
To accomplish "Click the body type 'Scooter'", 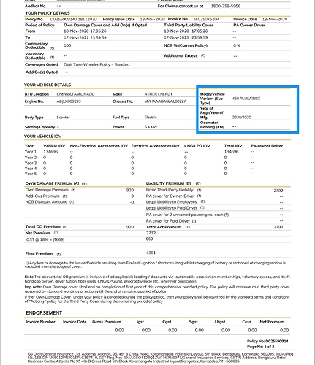I will [x=63, y=118].
